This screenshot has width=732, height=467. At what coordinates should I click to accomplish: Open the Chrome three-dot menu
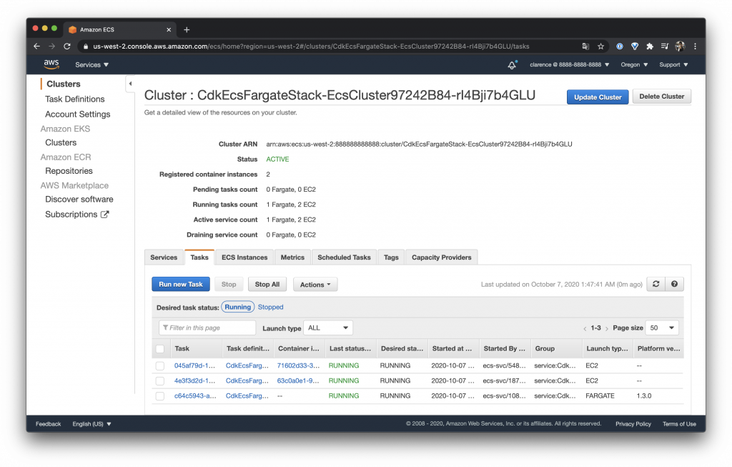695,46
